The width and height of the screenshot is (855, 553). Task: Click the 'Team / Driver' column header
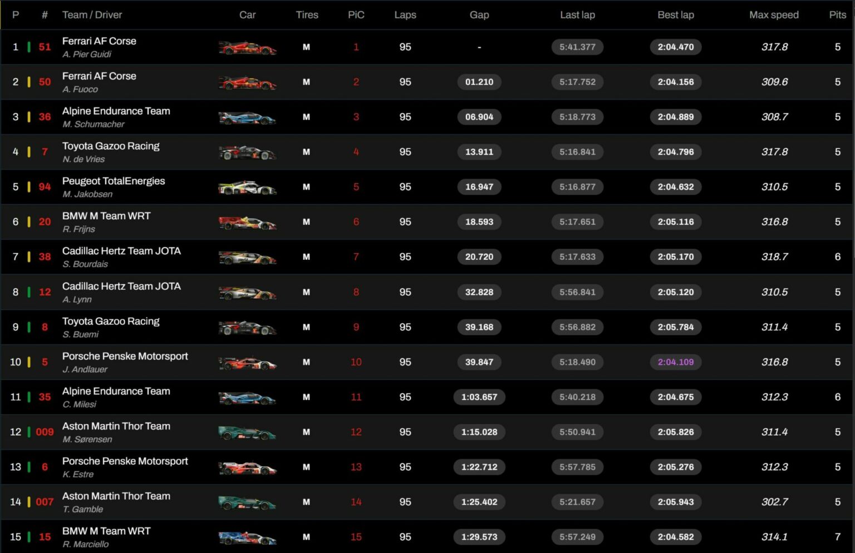tap(92, 15)
